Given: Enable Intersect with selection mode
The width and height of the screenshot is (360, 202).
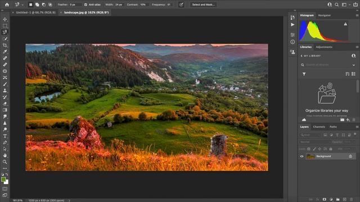Looking at the screenshot, I should 50,4.
